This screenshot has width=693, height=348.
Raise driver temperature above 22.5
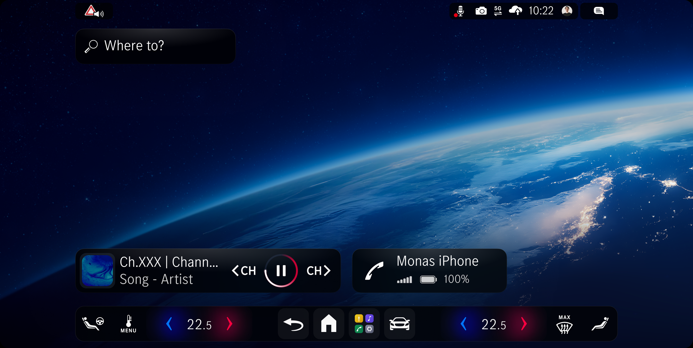(229, 323)
